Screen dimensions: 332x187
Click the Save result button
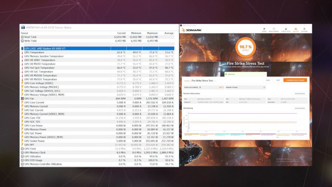coord(278,80)
